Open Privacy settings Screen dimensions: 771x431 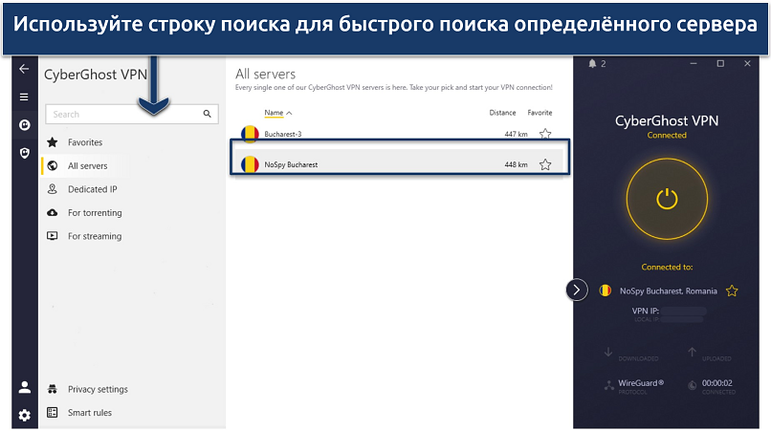(x=97, y=389)
